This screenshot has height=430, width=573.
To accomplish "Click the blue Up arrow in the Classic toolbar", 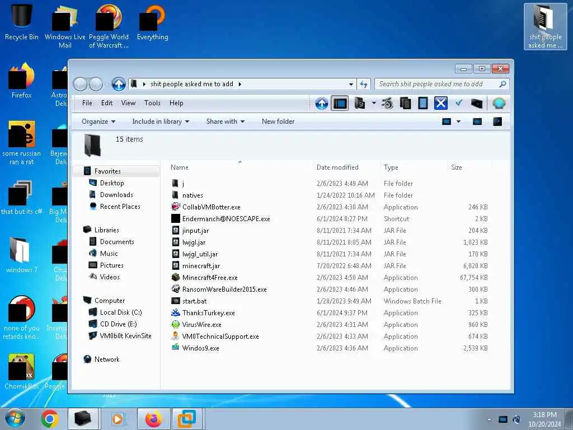I will (322, 104).
